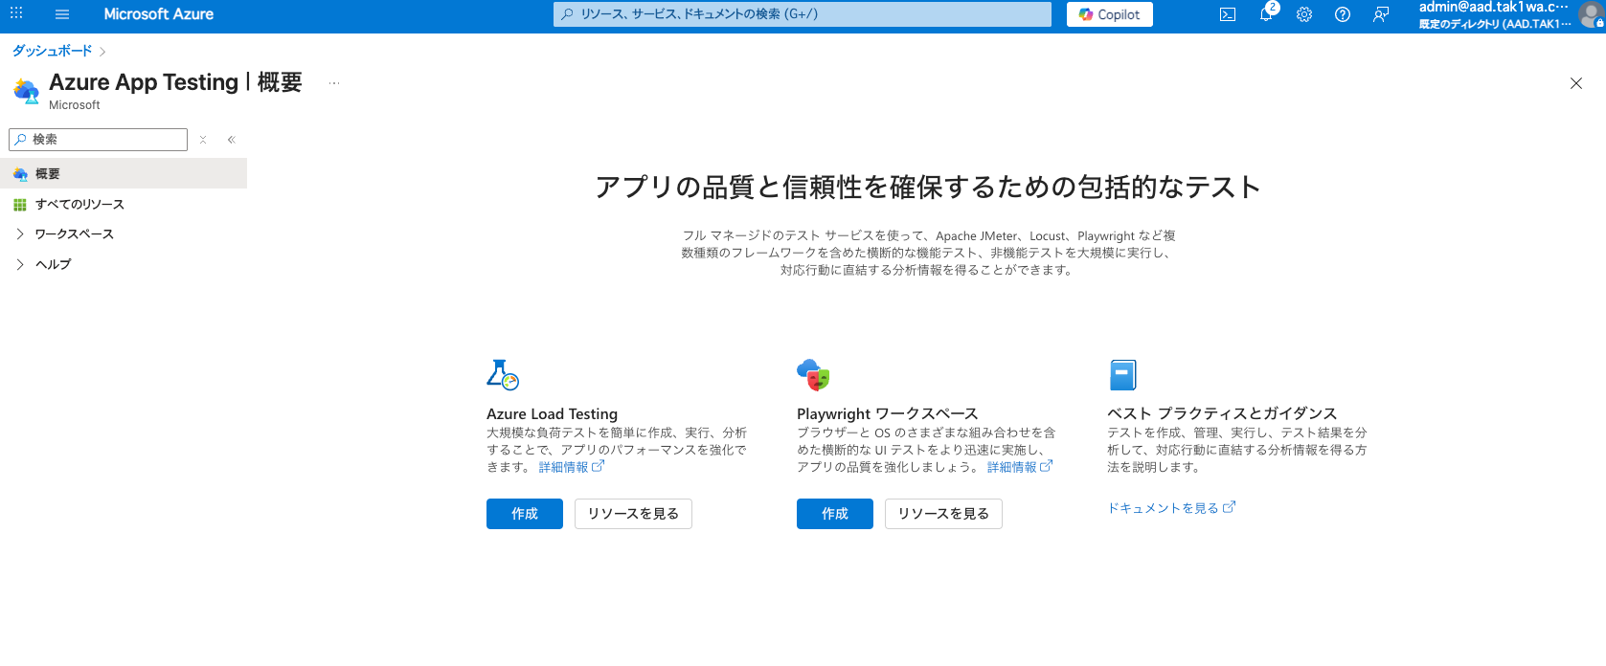Open the feedback icon
This screenshot has width=1606, height=666.
[1381, 14]
